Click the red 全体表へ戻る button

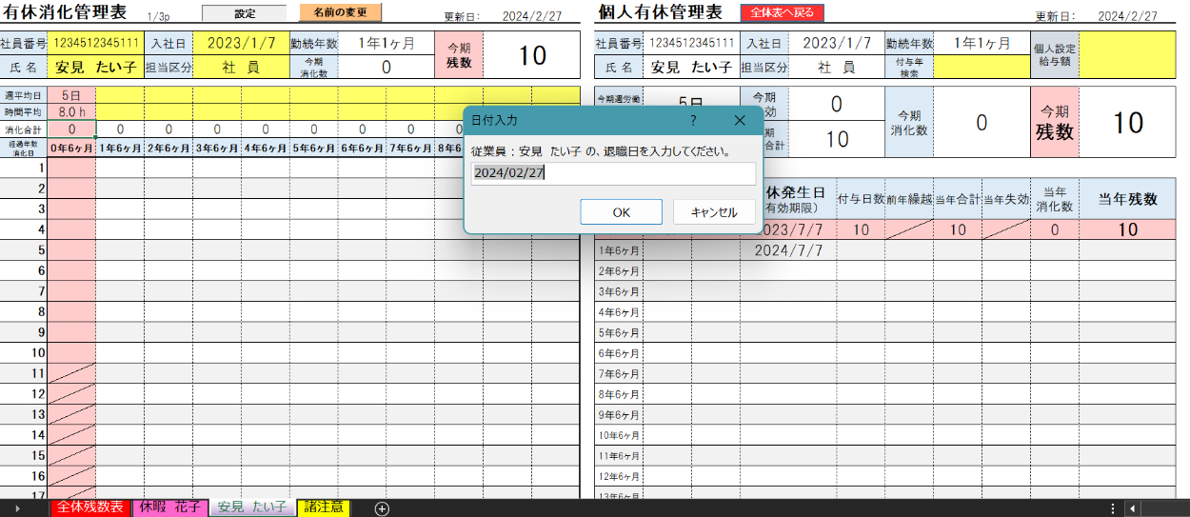coord(782,13)
